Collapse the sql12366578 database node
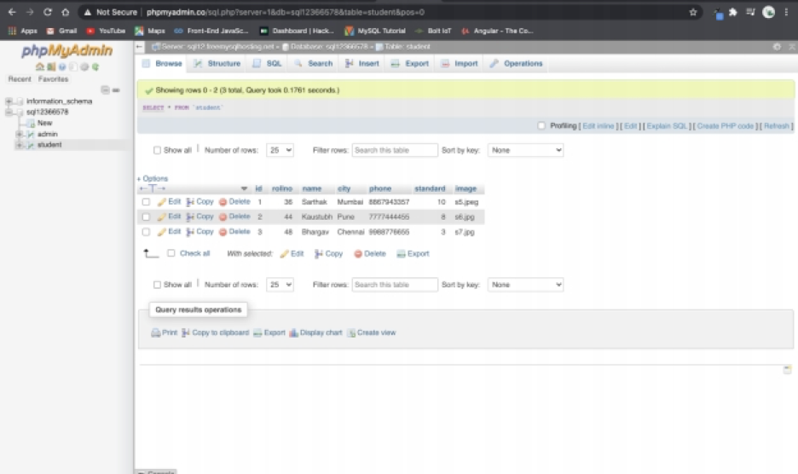Image resolution: width=798 pixels, height=474 pixels. tap(9, 112)
